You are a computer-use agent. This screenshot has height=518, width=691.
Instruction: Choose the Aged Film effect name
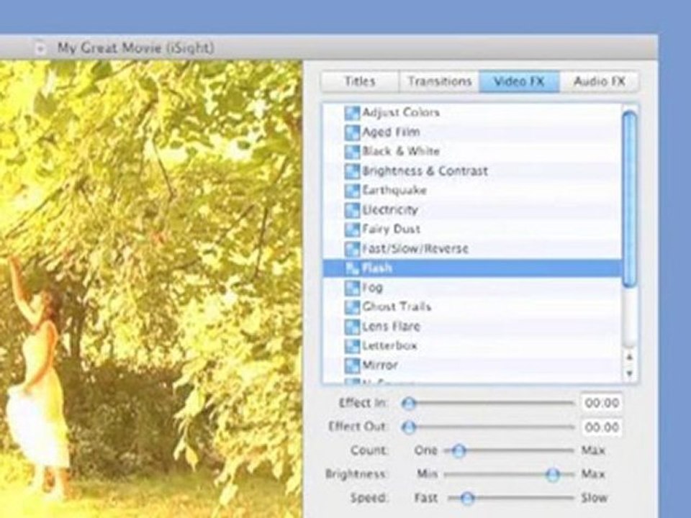(391, 132)
